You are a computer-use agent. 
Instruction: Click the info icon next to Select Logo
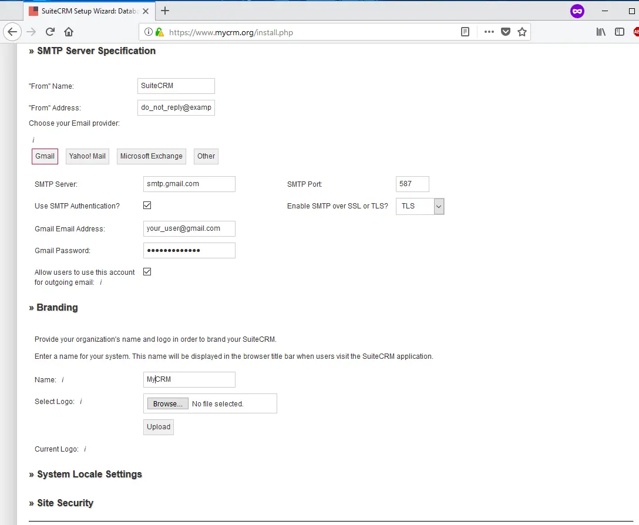point(81,402)
